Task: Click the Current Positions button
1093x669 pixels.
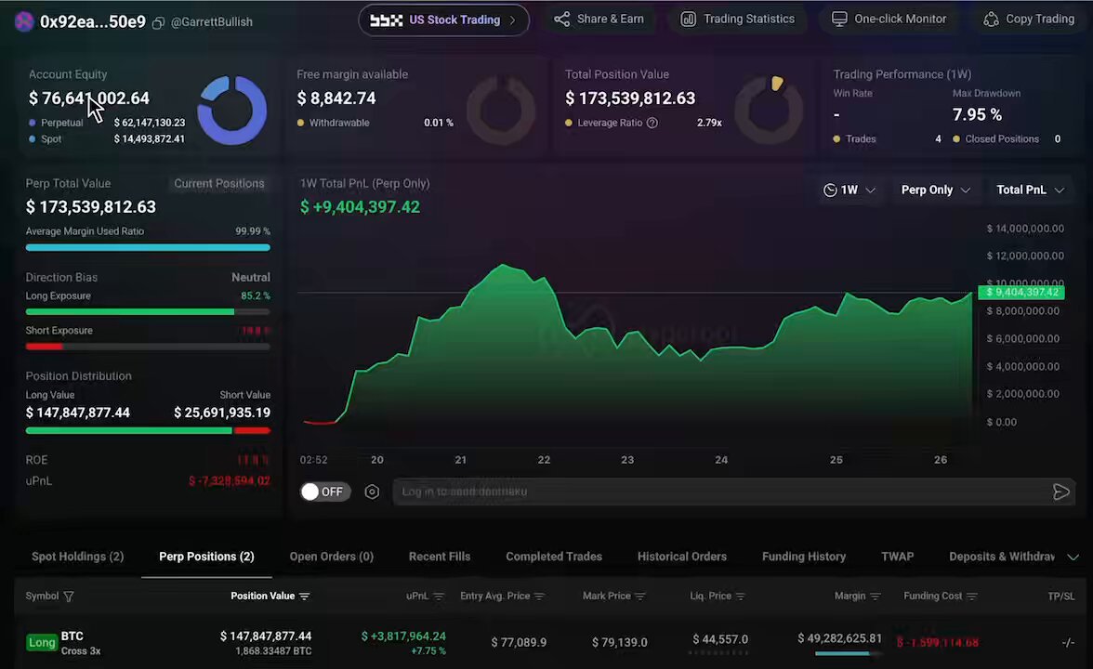Action: (x=219, y=184)
